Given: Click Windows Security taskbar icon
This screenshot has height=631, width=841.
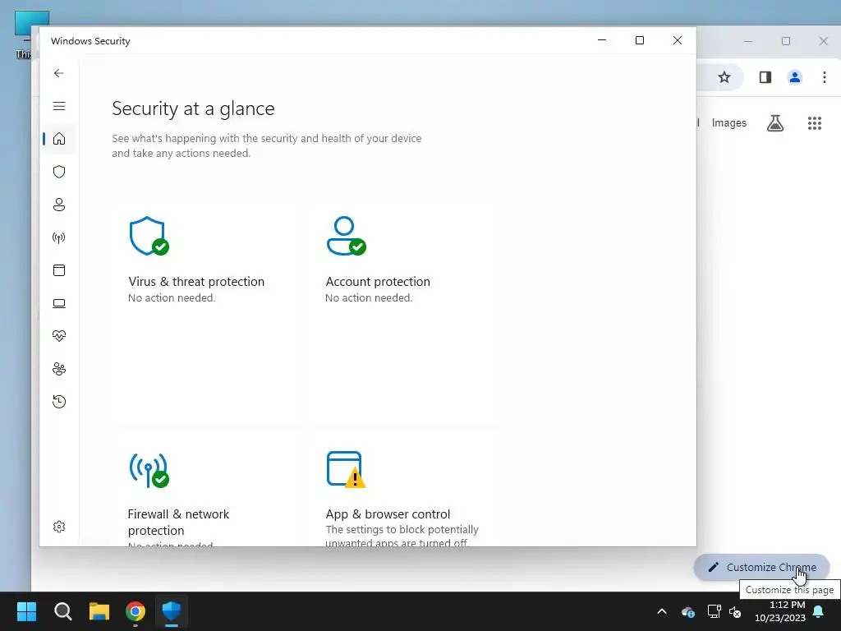Looking at the screenshot, I should 171,611.
